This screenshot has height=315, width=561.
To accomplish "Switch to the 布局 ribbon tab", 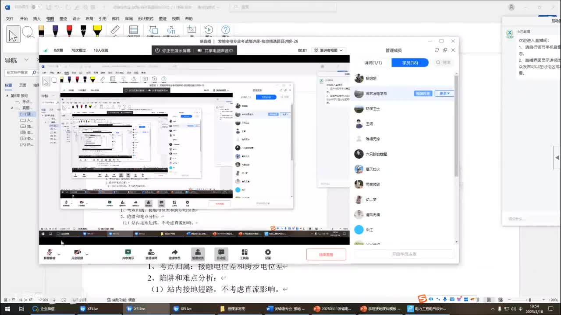I will 89,19.
